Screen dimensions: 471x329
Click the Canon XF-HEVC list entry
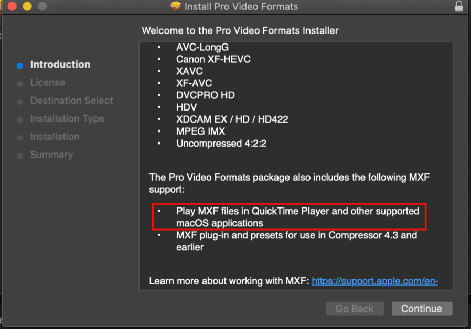point(213,59)
